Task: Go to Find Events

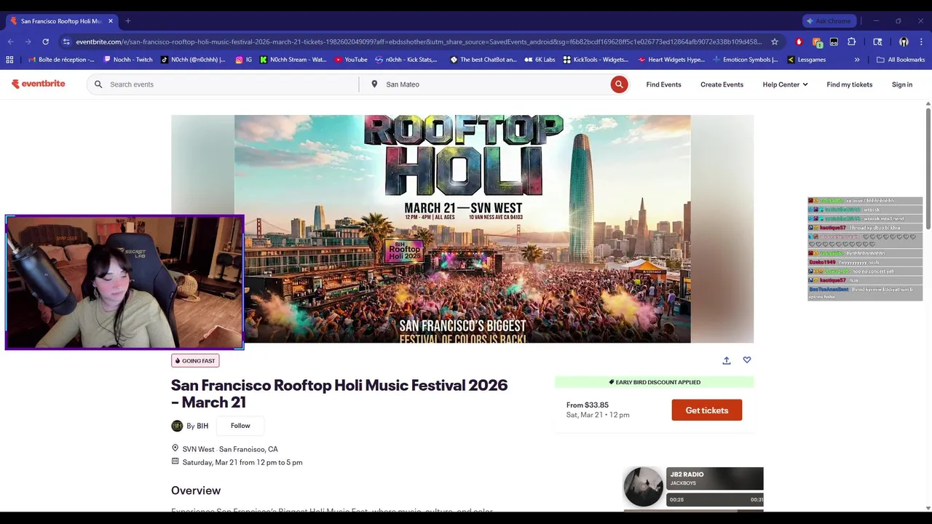Action: pyautogui.click(x=663, y=84)
